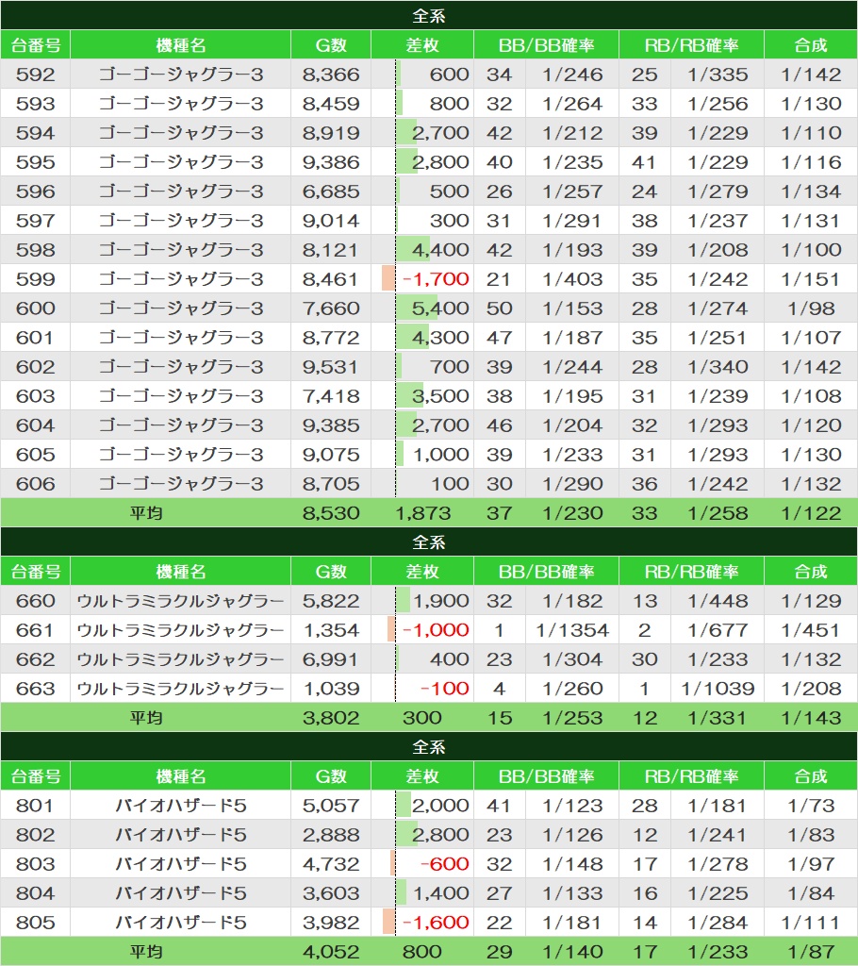858x966 pixels.
Task: Select machine number 804
Action: point(35,893)
